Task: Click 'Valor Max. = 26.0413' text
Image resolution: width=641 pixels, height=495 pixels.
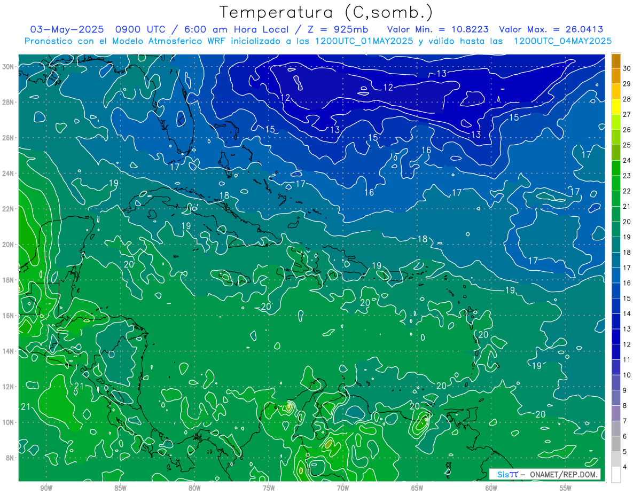Action: click(551, 29)
